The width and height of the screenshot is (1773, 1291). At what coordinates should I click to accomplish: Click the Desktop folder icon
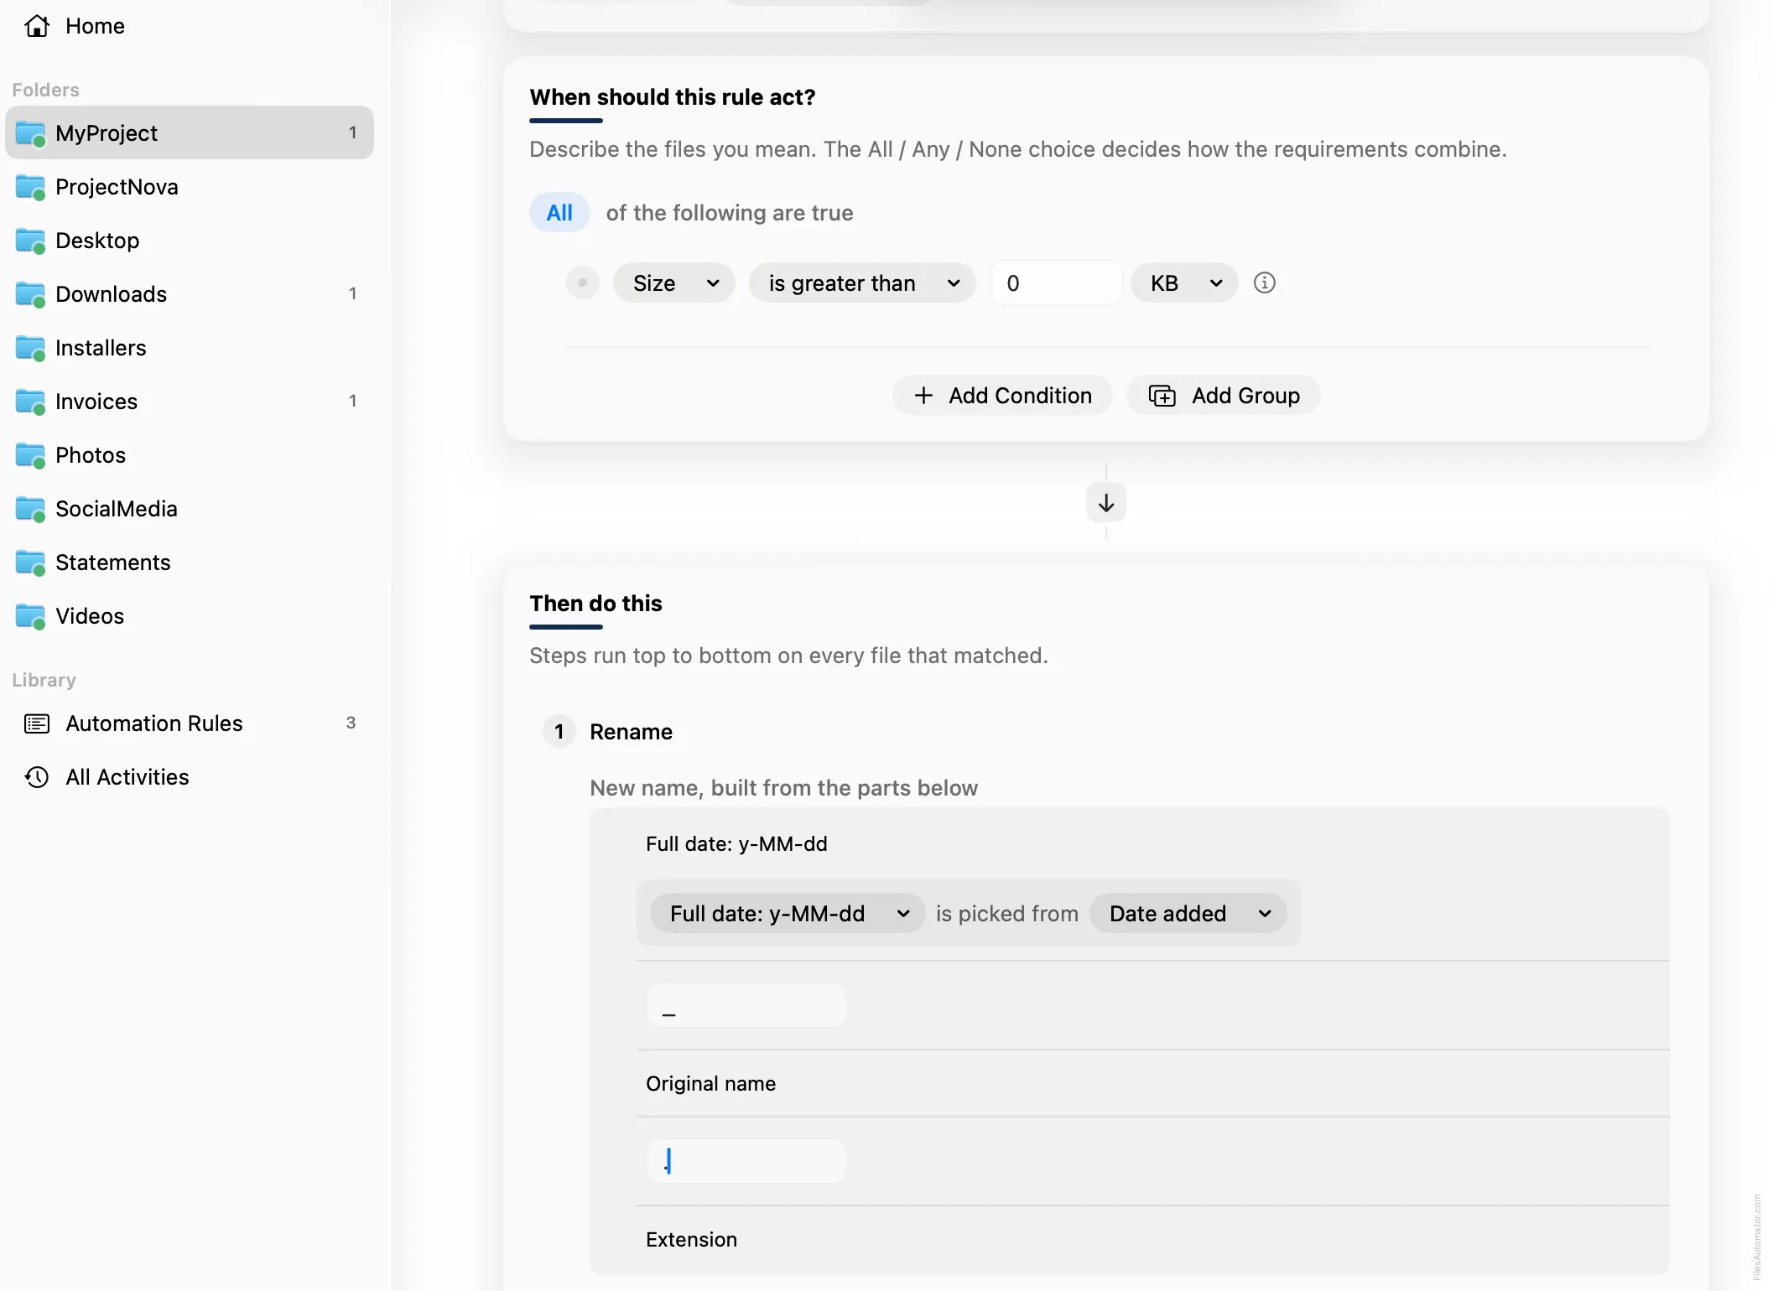(x=30, y=241)
